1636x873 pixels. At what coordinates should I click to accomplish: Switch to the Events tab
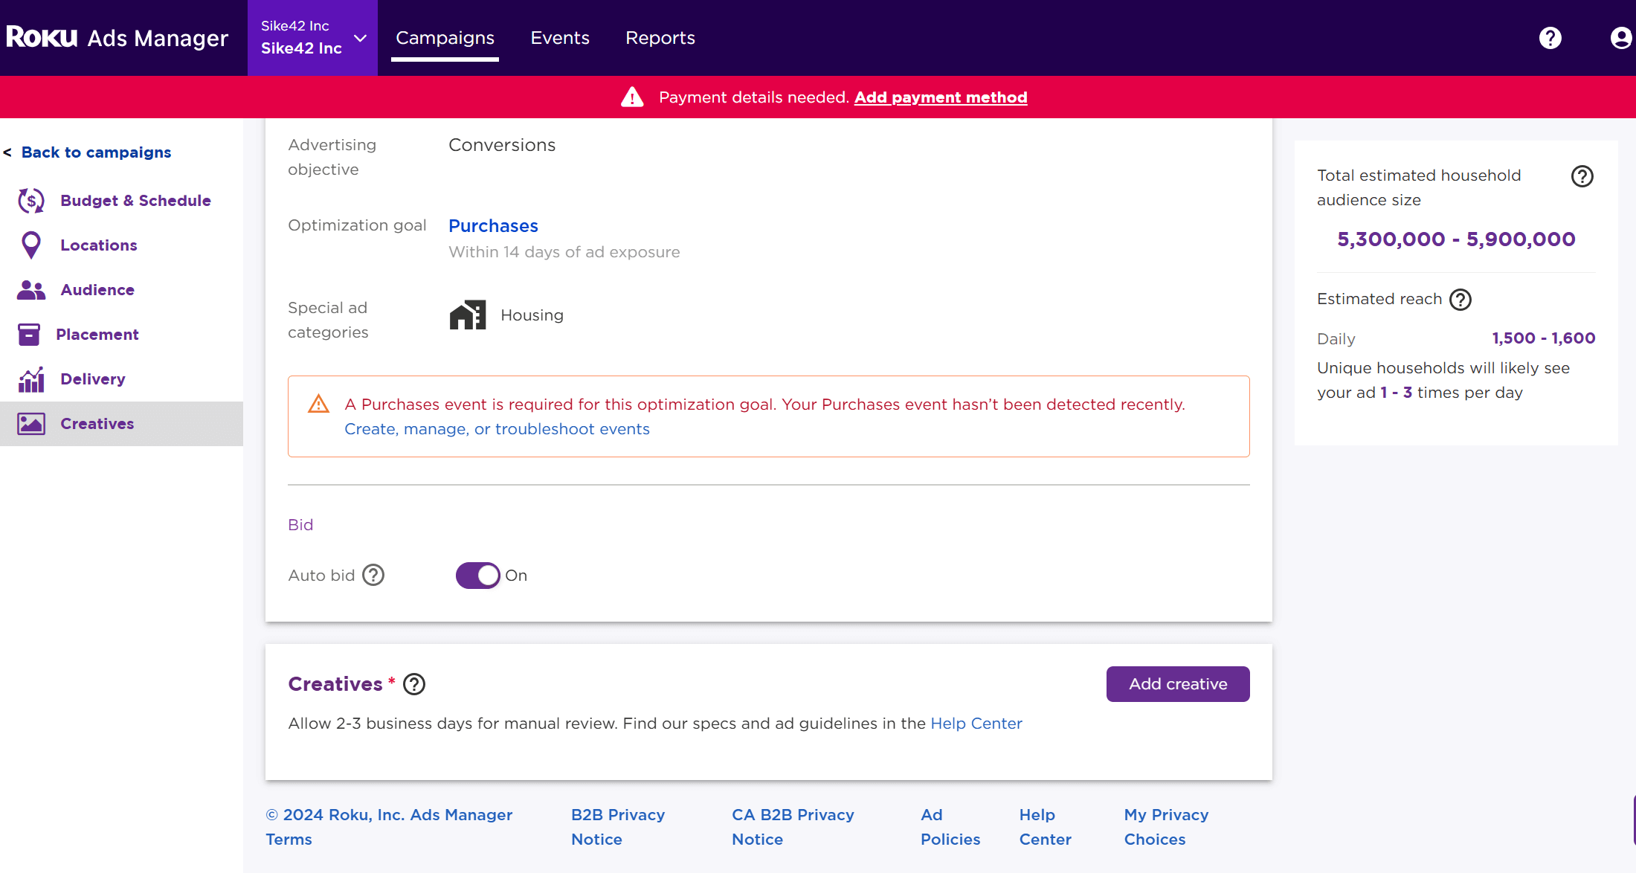click(x=560, y=38)
